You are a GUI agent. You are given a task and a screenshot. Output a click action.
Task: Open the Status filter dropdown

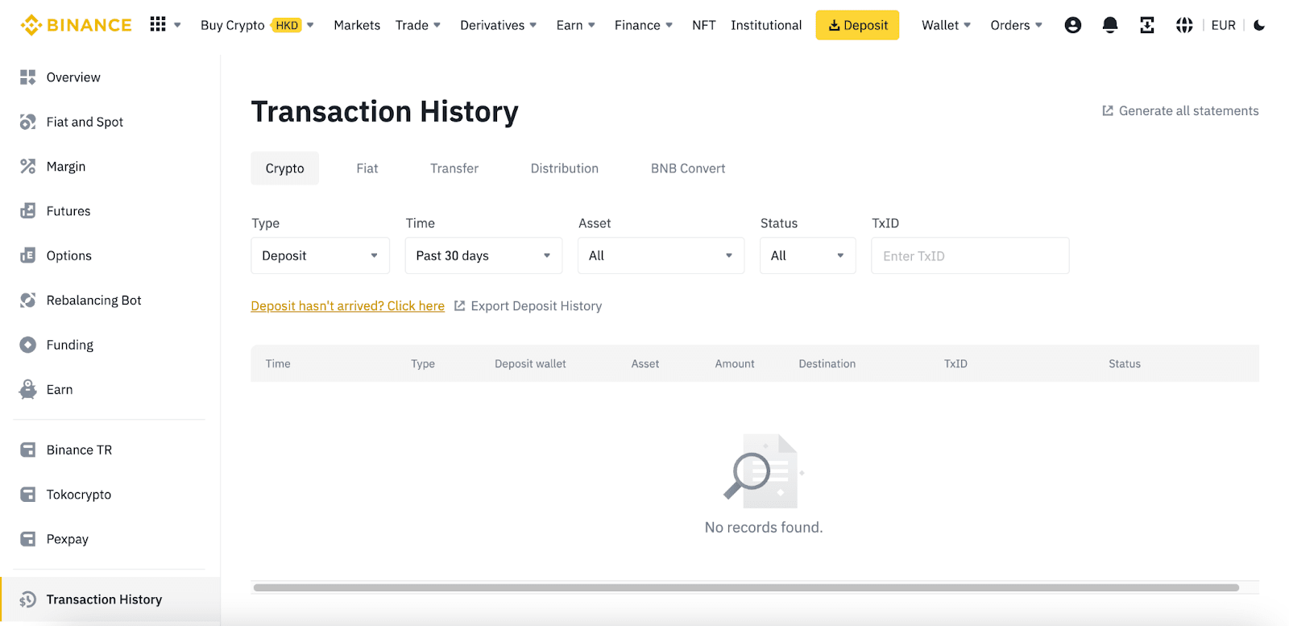click(807, 255)
